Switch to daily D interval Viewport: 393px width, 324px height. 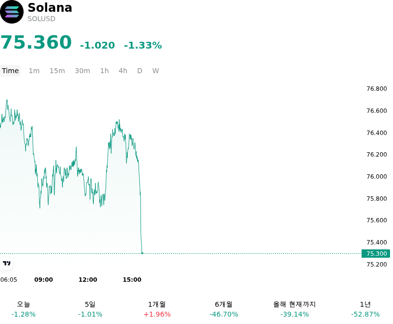click(x=140, y=71)
